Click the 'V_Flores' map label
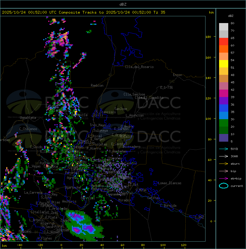246x249 pixels. (45, 238)
